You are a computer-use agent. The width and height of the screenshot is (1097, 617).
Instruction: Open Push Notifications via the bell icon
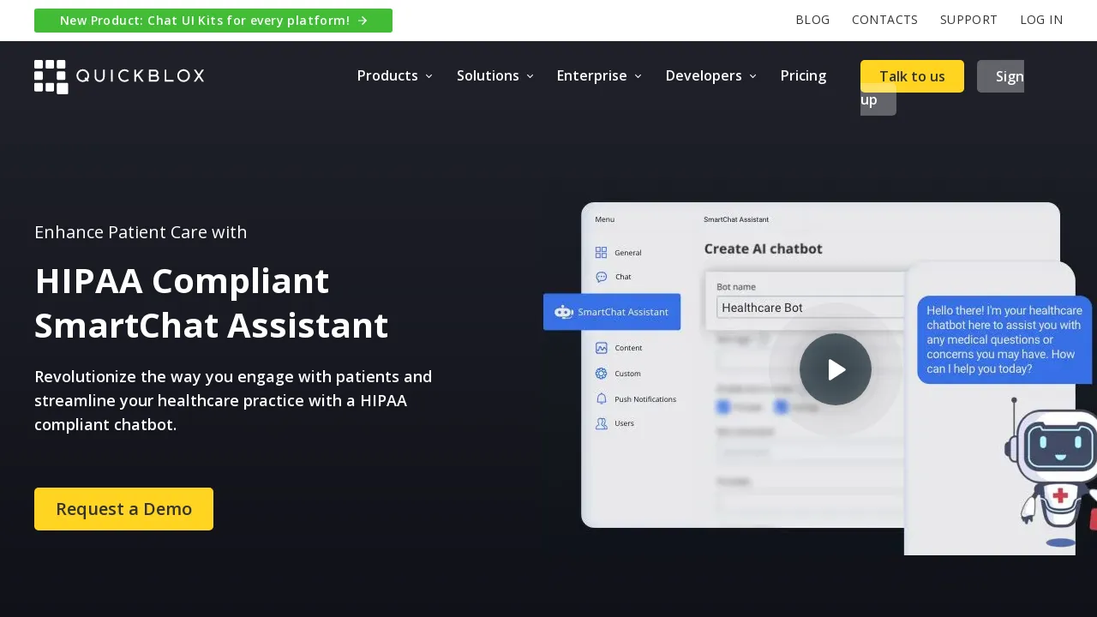click(602, 398)
